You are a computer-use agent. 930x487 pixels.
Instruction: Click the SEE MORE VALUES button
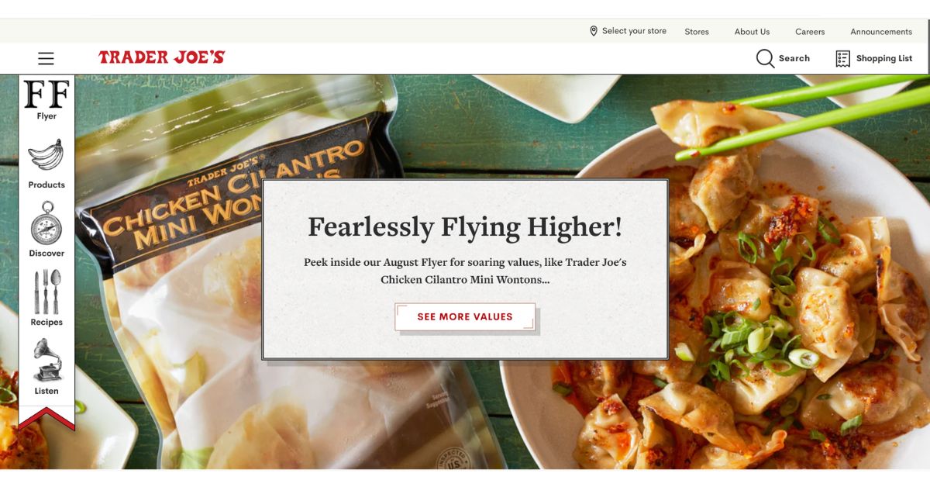465,316
